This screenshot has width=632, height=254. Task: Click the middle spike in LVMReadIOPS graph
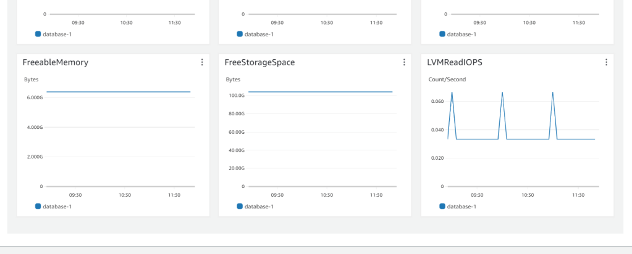click(x=502, y=93)
